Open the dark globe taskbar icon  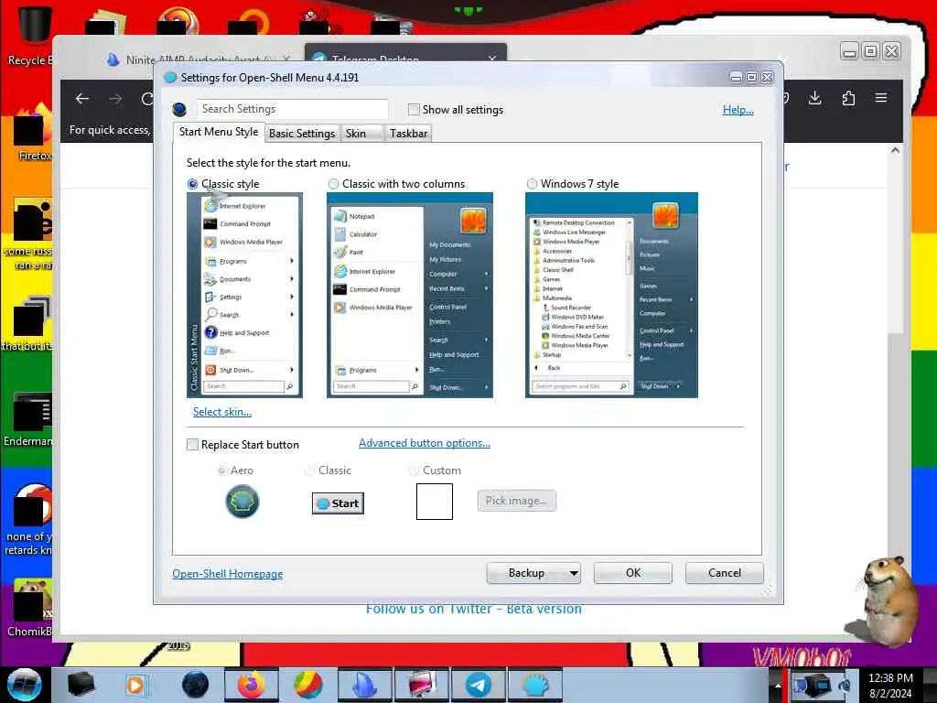coord(196,685)
